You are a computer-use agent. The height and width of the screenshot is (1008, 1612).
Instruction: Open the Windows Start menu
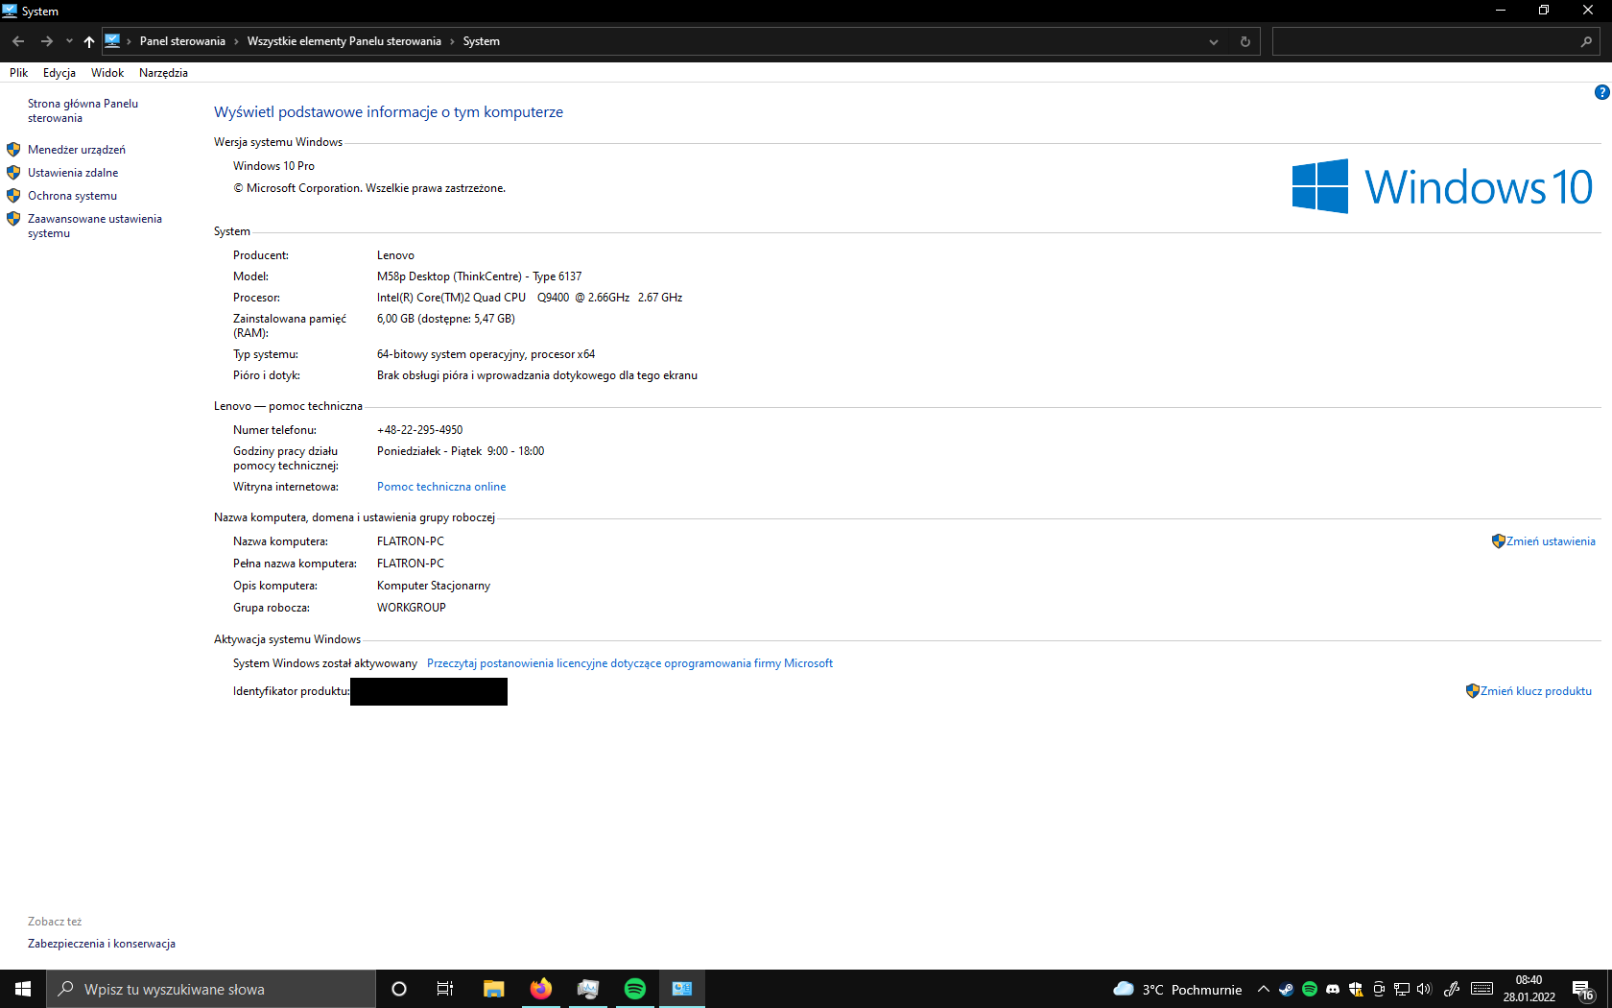tap(23, 989)
